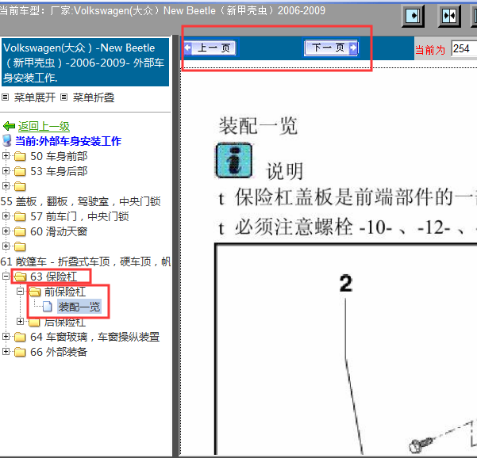Select tree item 64 车窗玻璃，车窗操纵装置

[95, 337]
